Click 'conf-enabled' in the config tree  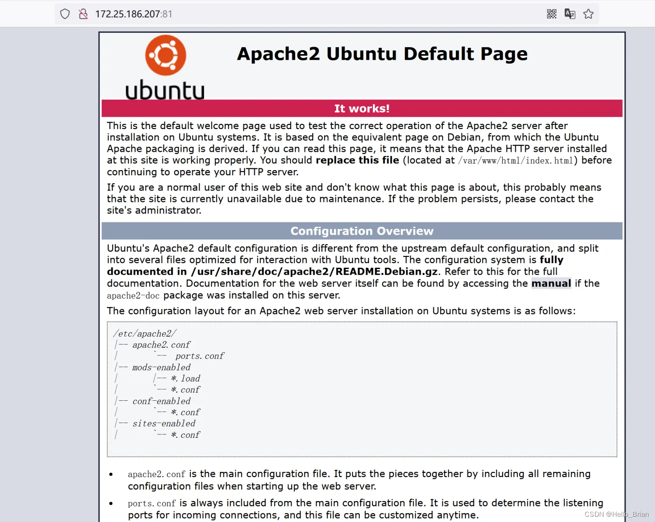point(162,401)
